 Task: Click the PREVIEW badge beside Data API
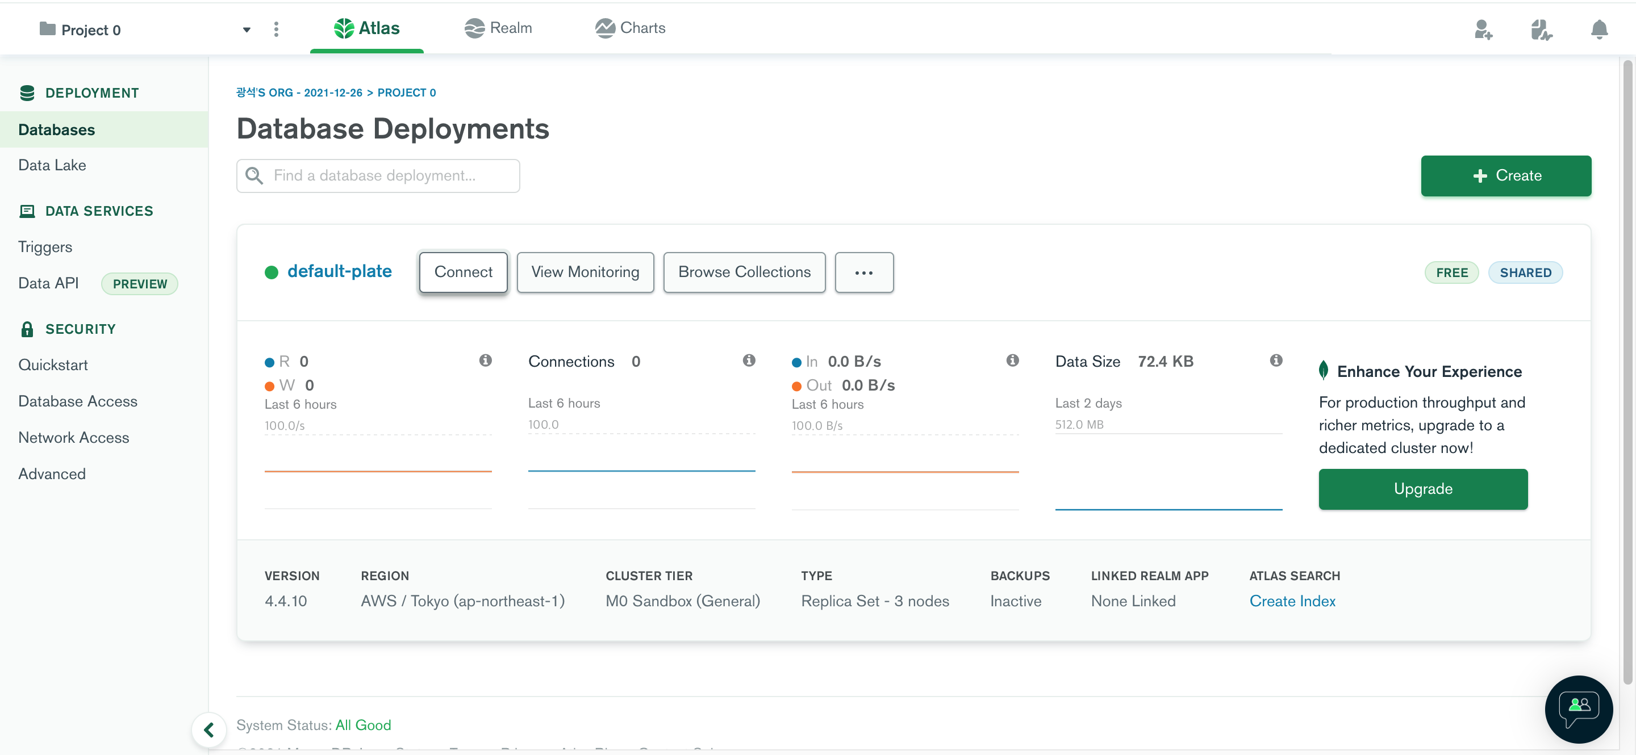(x=140, y=284)
